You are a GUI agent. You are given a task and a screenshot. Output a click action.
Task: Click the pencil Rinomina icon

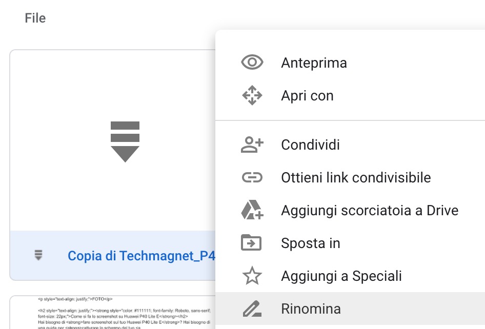[252, 309]
